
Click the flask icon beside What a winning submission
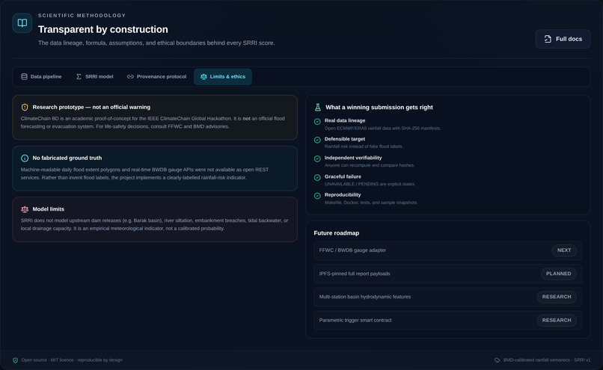[x=318, y=107]
